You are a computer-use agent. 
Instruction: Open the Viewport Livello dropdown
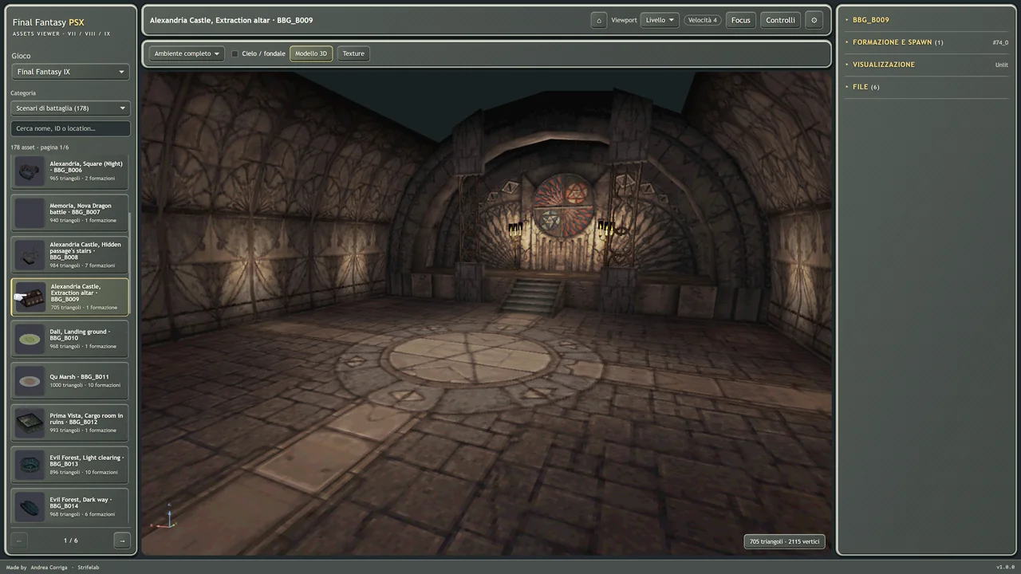(660, 20)
